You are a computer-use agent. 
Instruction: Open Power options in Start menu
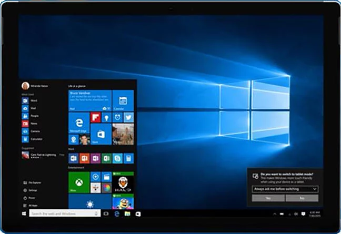coord(29,198)
